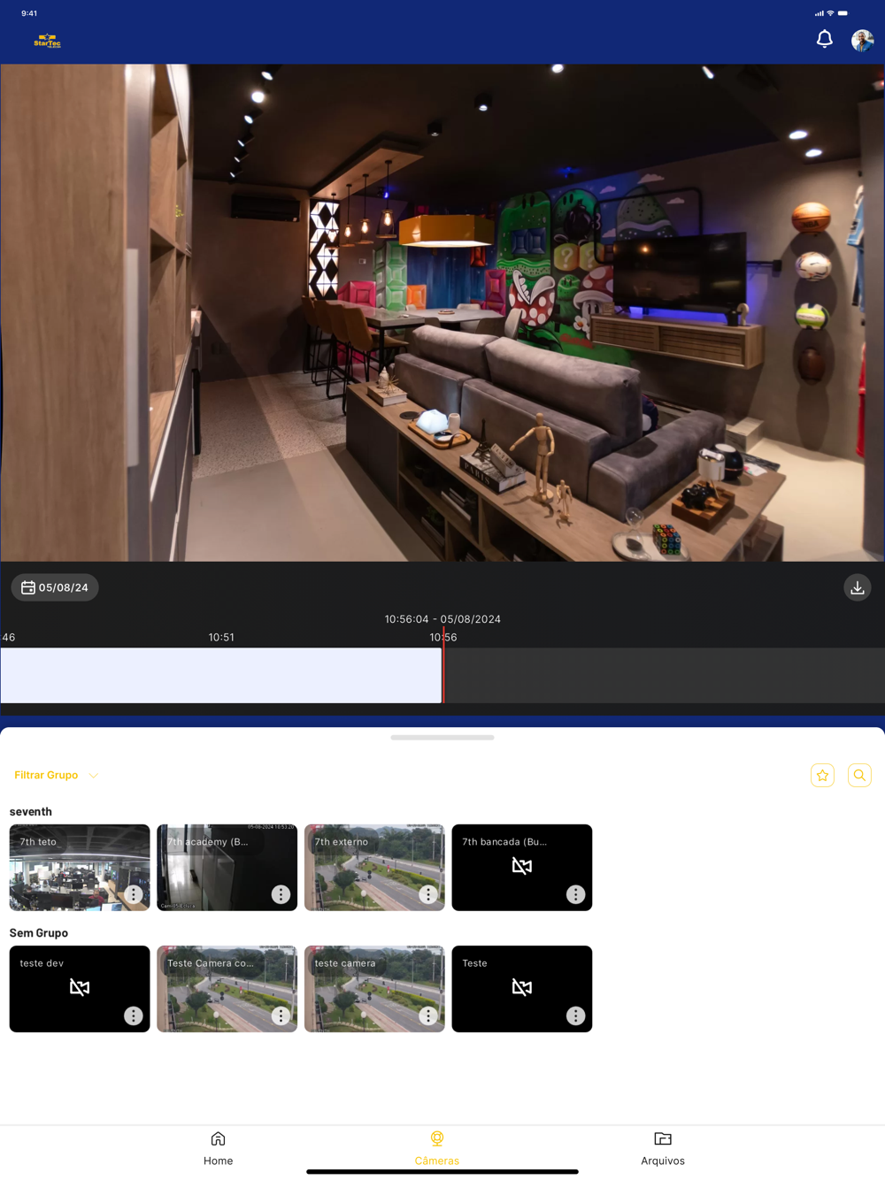Open options for 7th externo camera
This screenshot has width=885, height=1180.
click(x=428, y=894)
